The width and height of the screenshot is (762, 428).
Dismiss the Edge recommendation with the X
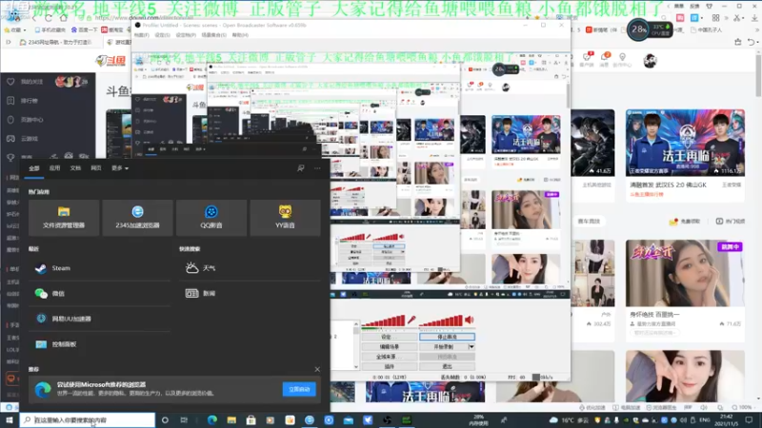coord(317,369)
